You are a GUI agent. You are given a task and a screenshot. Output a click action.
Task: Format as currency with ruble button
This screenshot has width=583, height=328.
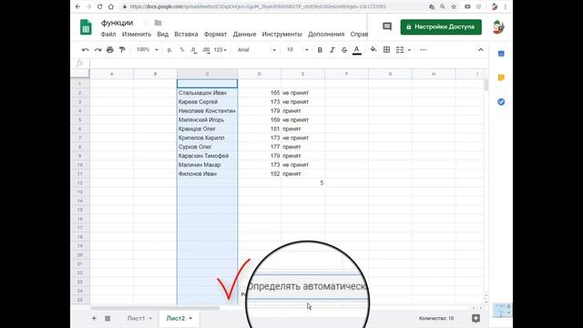pyautogui.click(x=169, y=50)
